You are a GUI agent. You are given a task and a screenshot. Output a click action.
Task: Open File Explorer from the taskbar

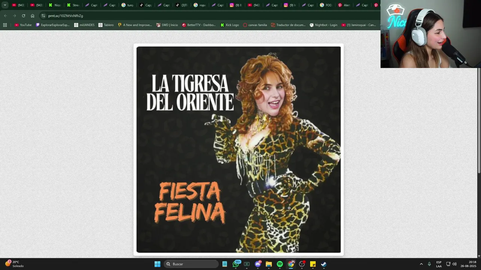269,264
